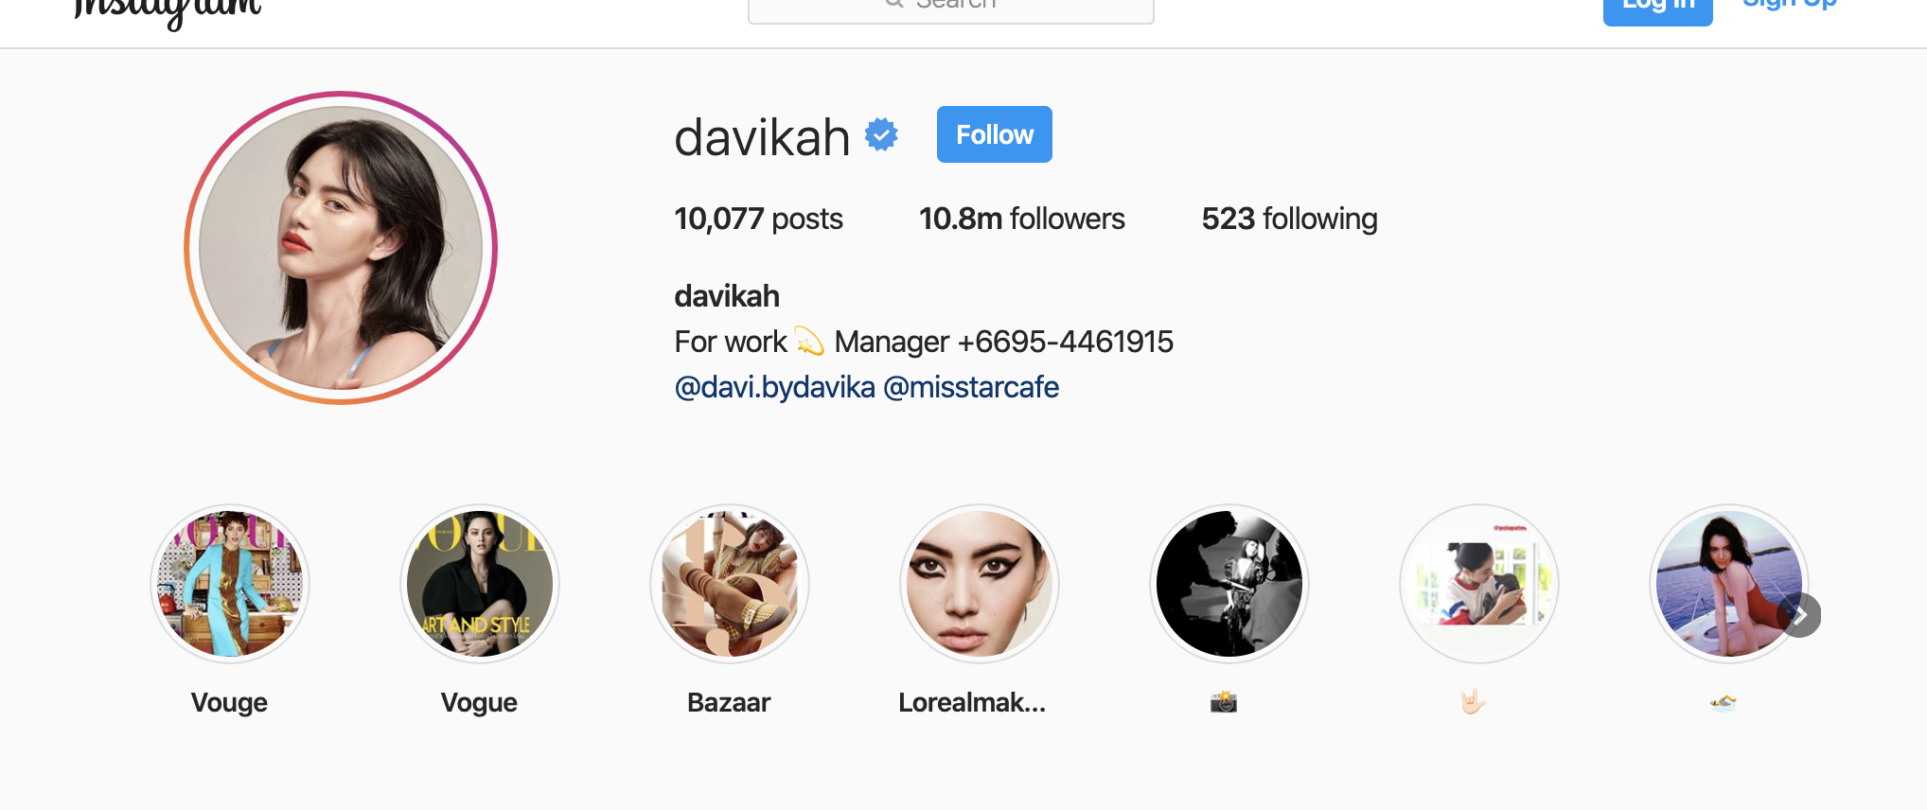The height and width of the screenshot is (810, 1927).
Task: Open the @davi.bydavika profile link
Action: coord(774,387)
